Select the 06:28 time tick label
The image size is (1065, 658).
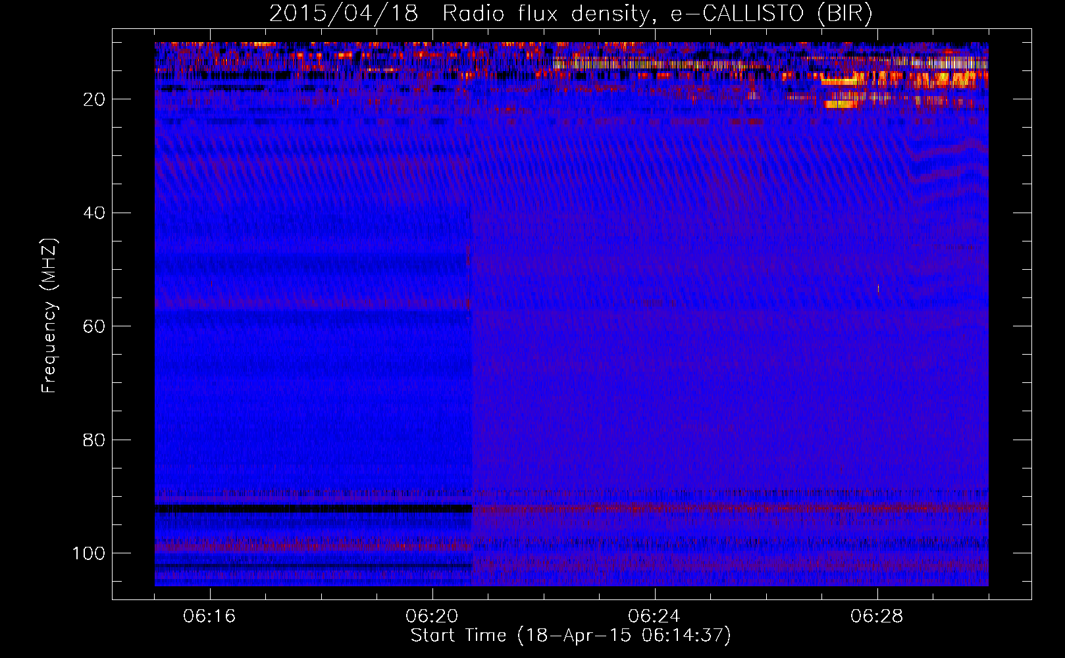click(x=877, y=616)
